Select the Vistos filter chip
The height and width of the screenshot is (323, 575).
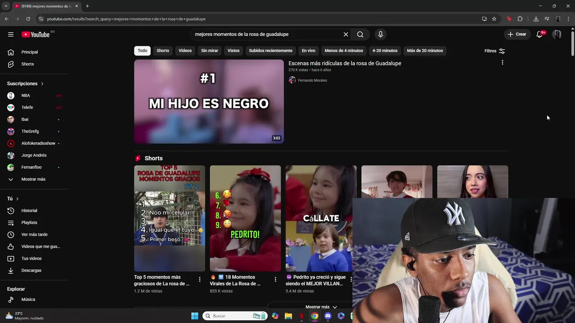tap(234, 51)
